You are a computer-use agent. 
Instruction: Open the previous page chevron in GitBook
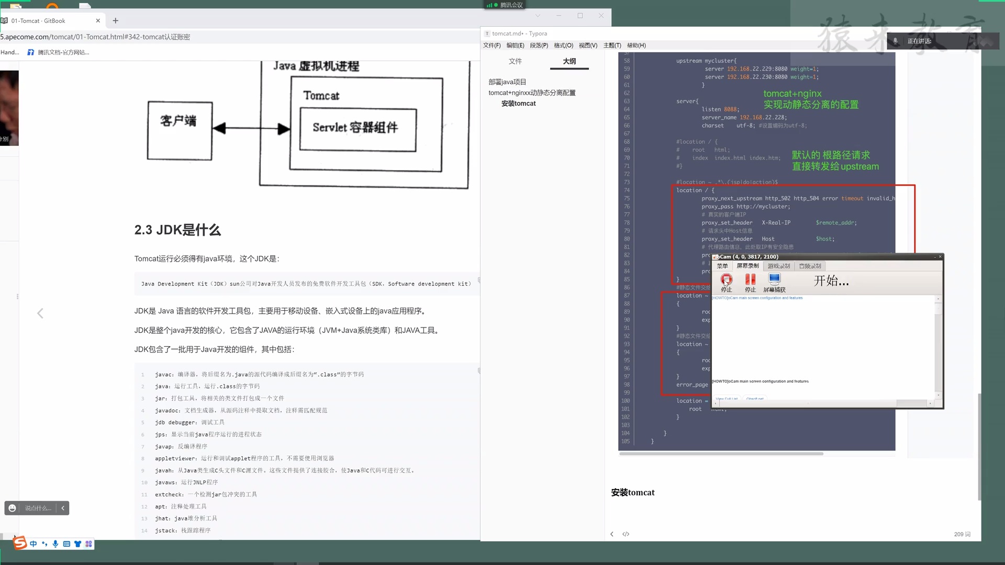click(x=40, y=313)
